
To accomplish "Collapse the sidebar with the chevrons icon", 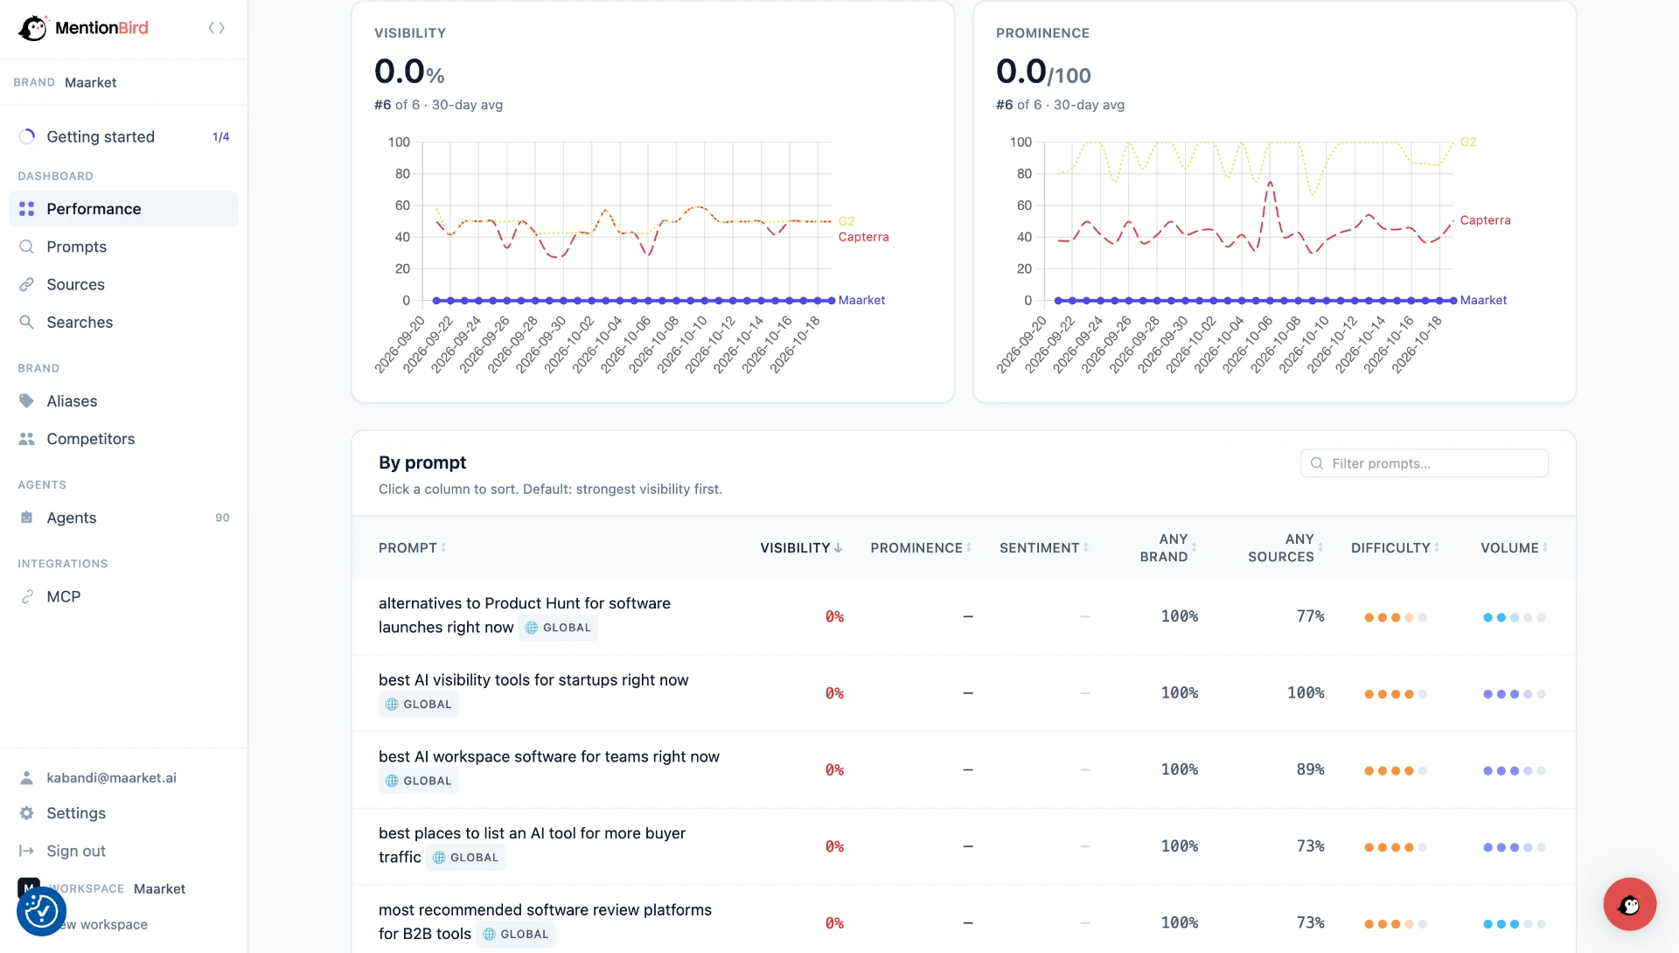I will (x=217, y=28).
